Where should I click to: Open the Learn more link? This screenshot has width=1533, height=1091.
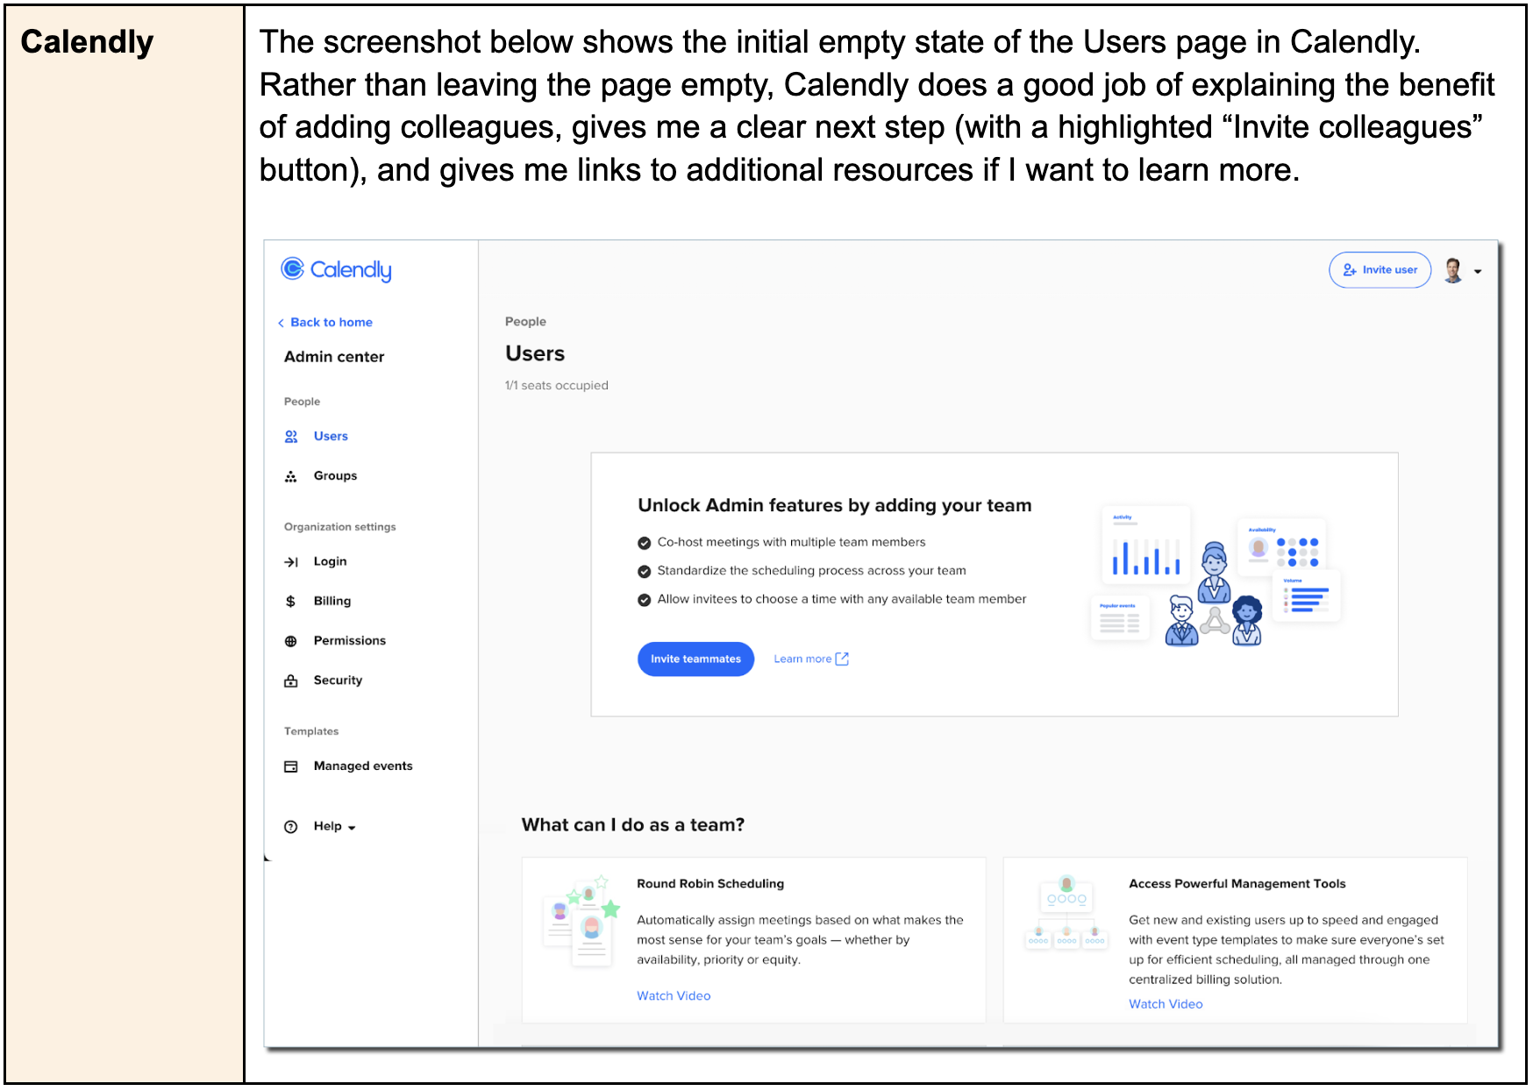point(802,660)
